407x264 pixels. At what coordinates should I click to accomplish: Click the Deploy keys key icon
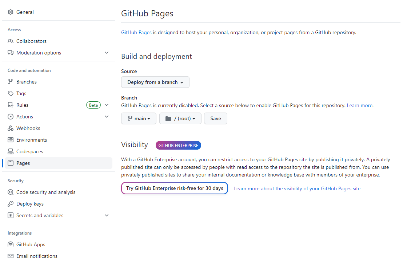pyautogui.click(x=11, y=204)
